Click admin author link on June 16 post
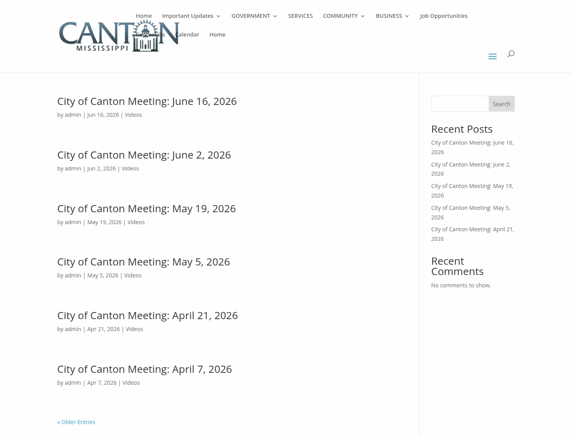 73,115
